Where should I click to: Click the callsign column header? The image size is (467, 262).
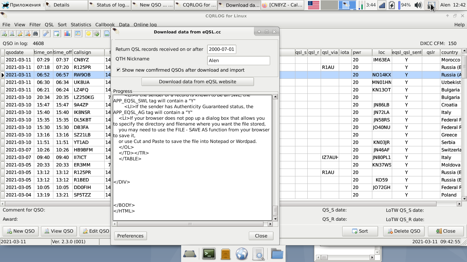point(89,52)
